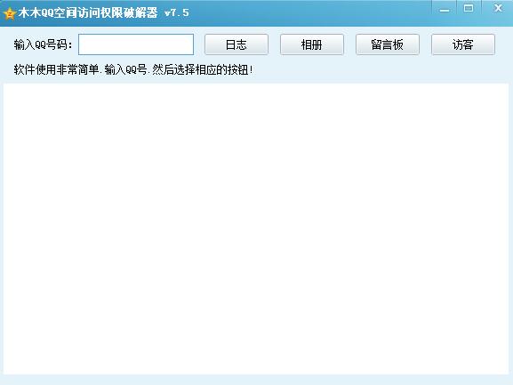This screenshot has width=513, height=385.
Task: Minimize the 木木QQ空间 window
Action: click(x=445, y=9)
